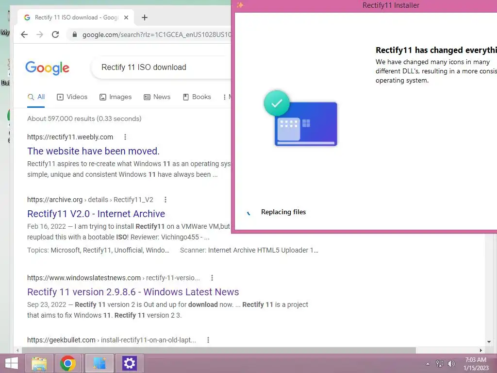
Task: Click the Rectify11 Installer title icon
Action: click(240, 5)
